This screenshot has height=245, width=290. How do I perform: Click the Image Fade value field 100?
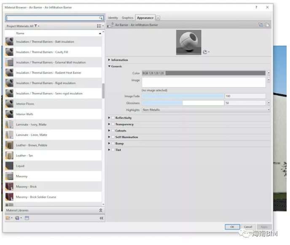click(245, 96)
